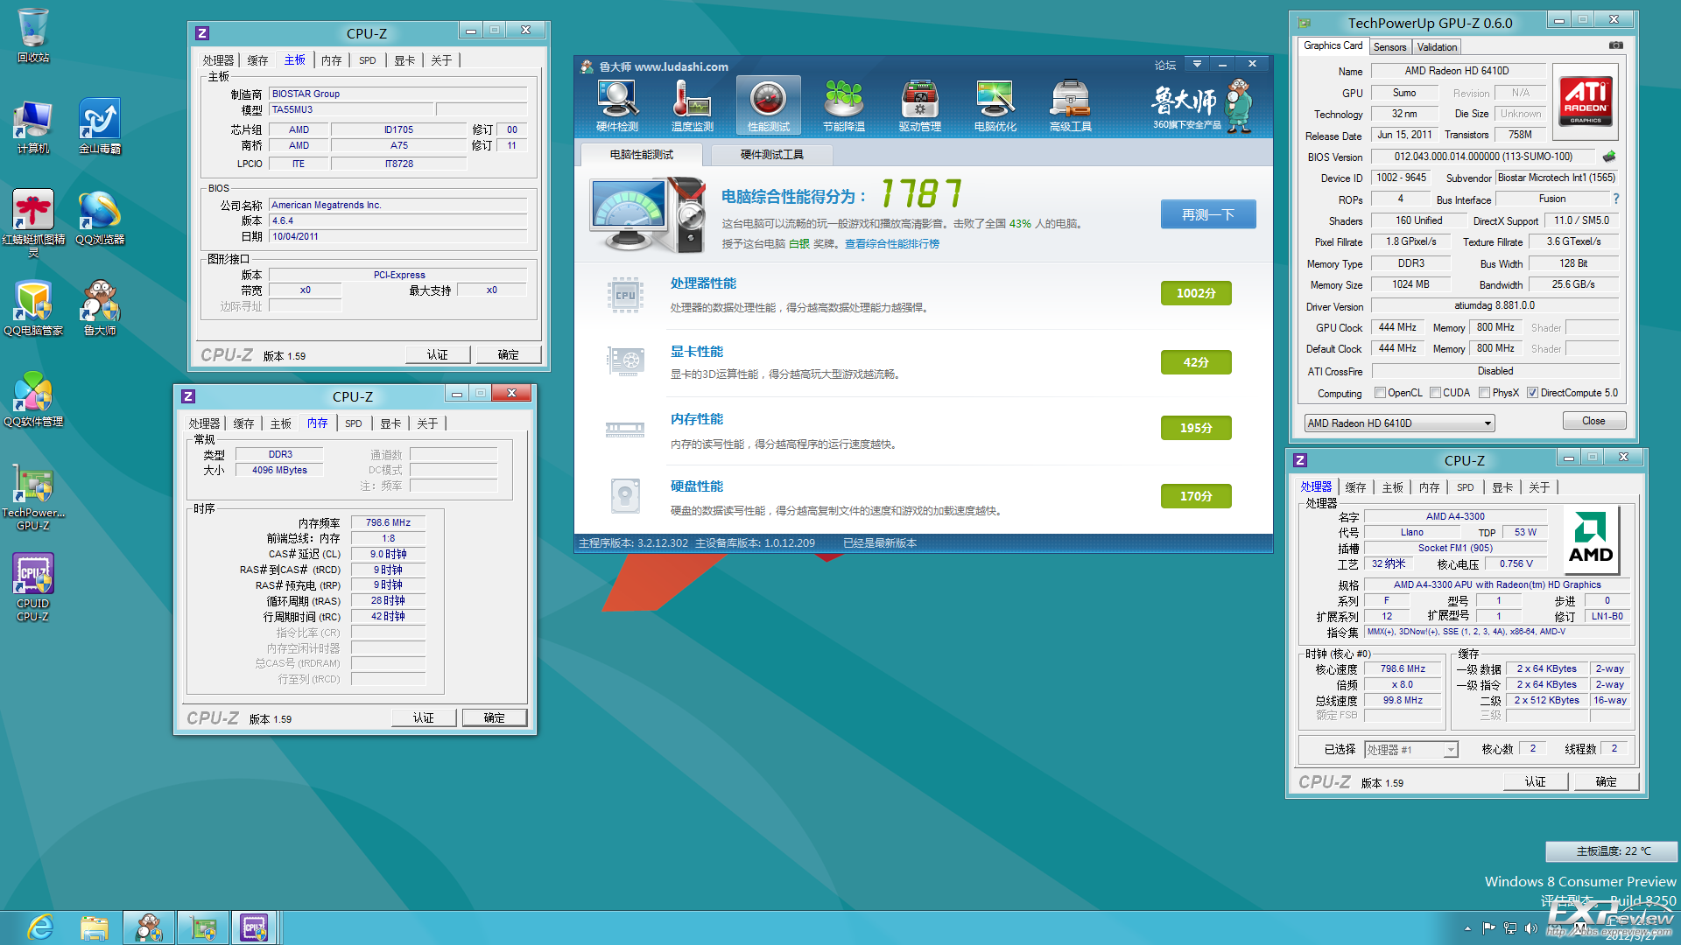
Task: Open the Validation tab in GPU-Z
Action: [1437, 47]
